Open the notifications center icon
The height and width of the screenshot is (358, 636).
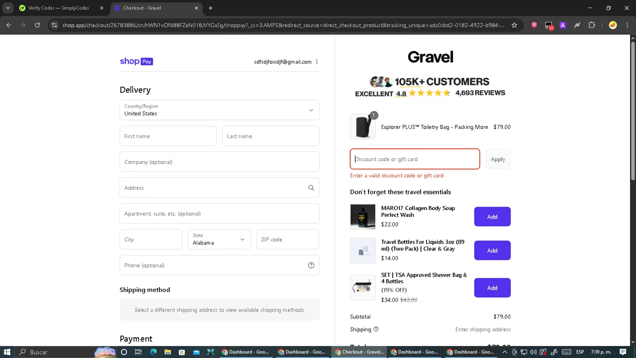(623, 352)
